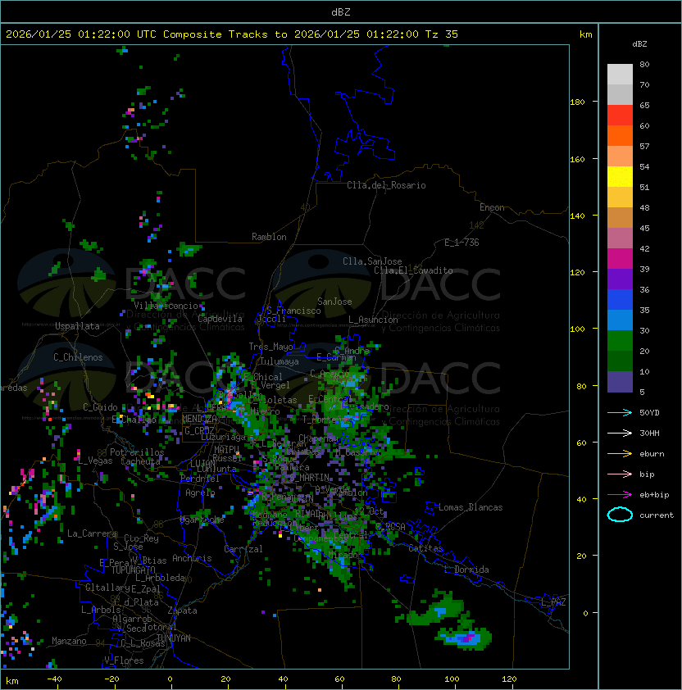Click the 'eburn' legend label
682x690 pixels.
coord(652,454)
